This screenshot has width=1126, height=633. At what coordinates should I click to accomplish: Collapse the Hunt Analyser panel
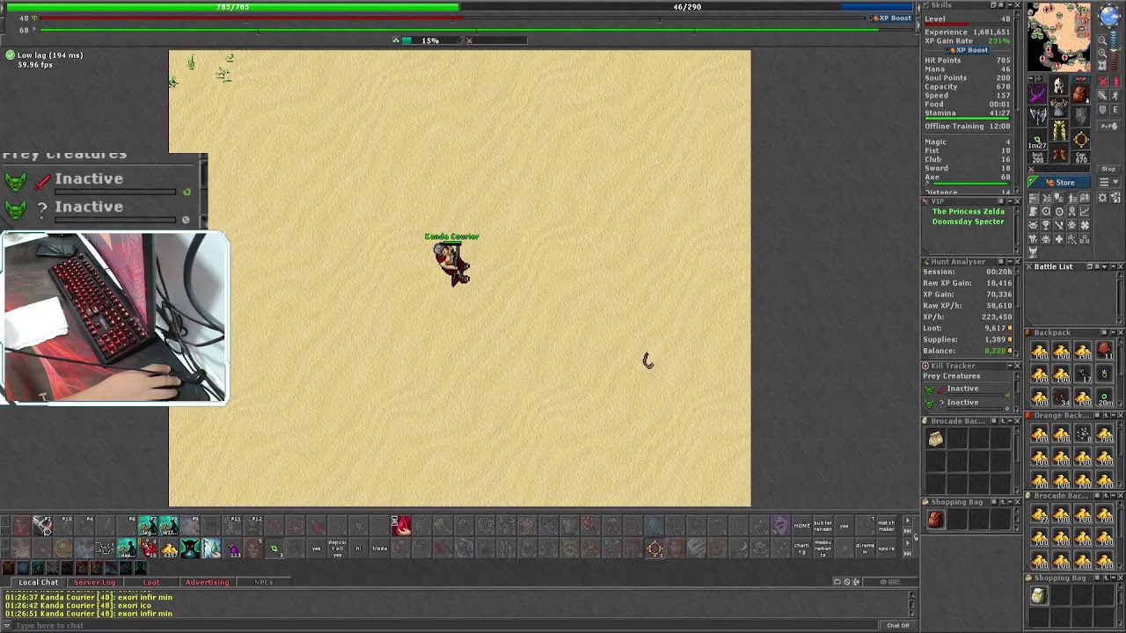coord(1009,262)
